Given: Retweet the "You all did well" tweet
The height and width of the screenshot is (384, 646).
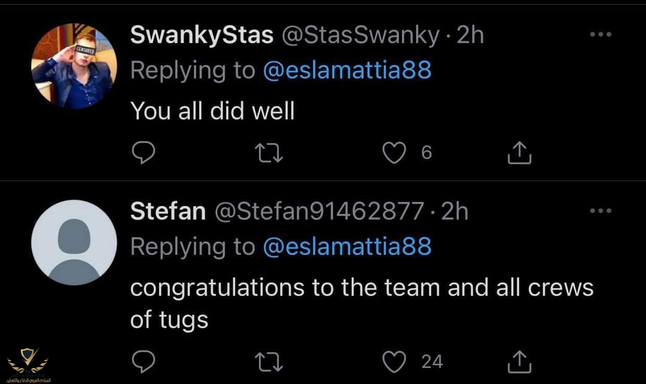Looking at the screenshot, I should 270,153.
